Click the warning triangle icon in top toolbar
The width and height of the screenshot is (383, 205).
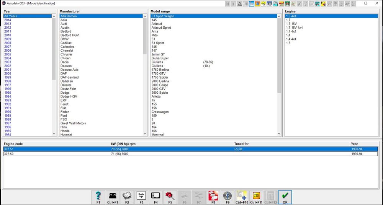point(239,3)
